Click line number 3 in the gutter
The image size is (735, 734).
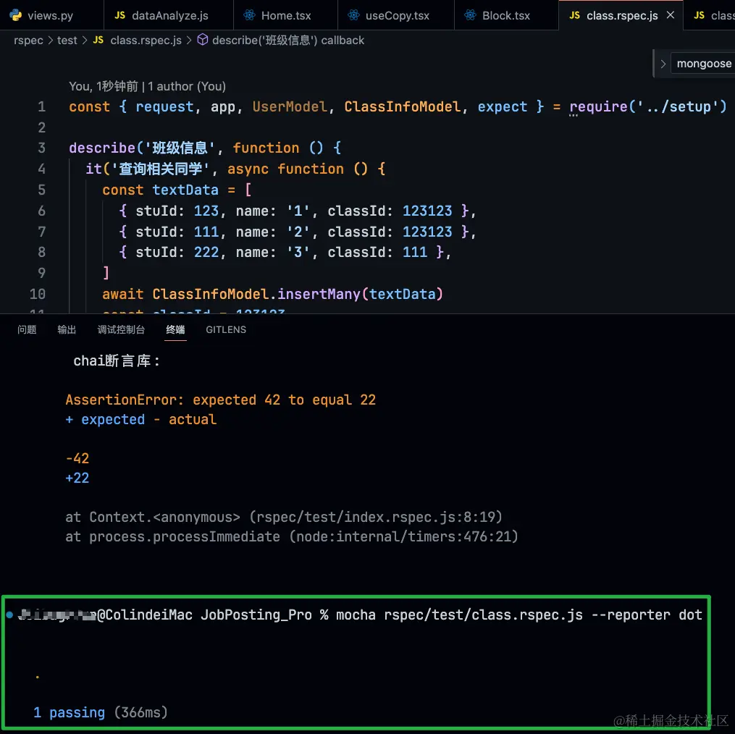(x=42, y=148)
